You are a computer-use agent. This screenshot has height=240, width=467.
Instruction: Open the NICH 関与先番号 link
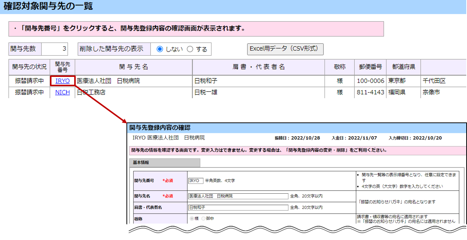tap(62, 92)
